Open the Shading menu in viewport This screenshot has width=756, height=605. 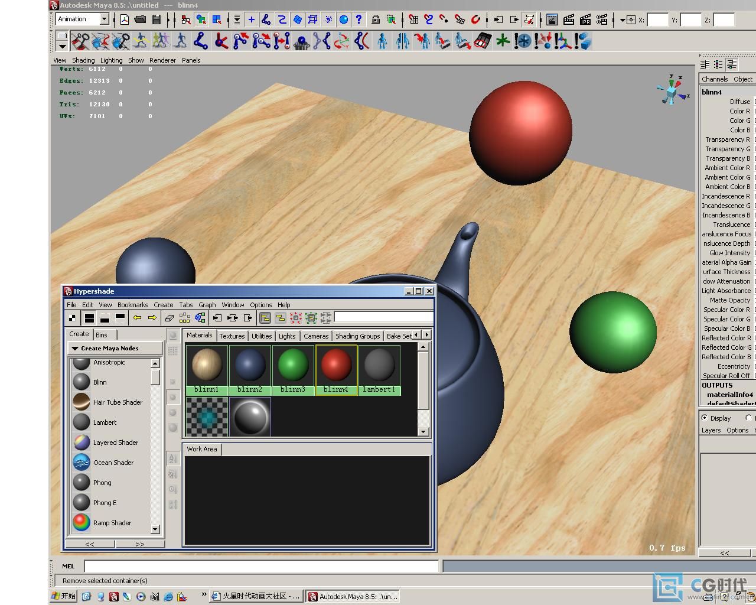83,60
